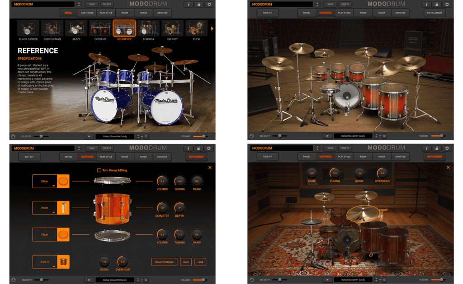The height and width of the screenshot is (284, 463).
Task: Adjust Volume slider in the tom editor window
Action: point(200,280)
